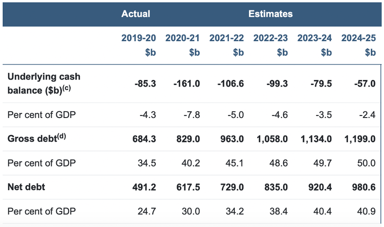Click the 40.9 net debt percent cell
Viewport: 384px width, 227px height.
pos(367,211)
